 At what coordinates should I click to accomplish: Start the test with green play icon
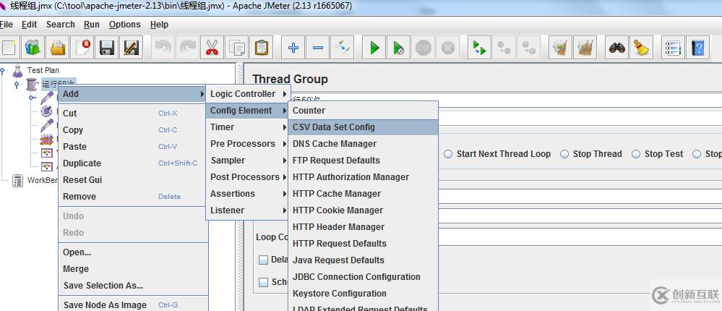coord(374,48)
